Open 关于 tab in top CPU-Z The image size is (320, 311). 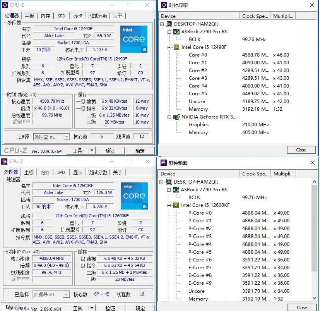tap(117, 16)
